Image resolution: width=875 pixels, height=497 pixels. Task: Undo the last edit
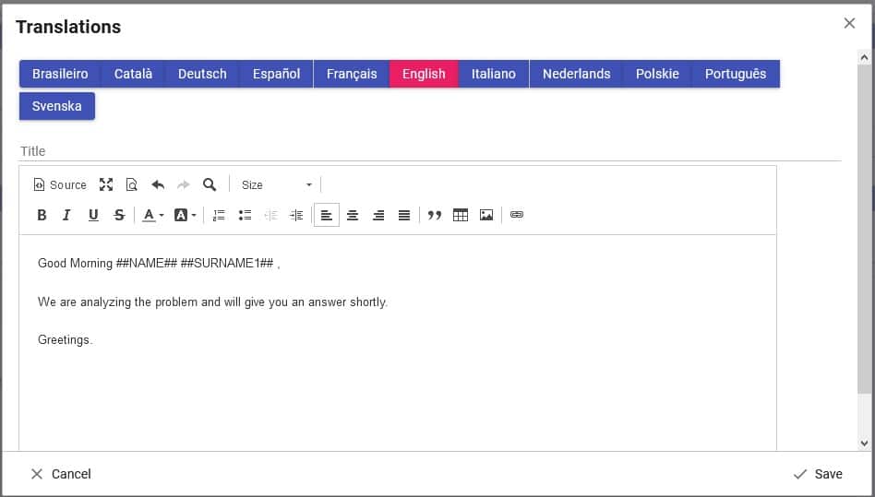[158, 184]
